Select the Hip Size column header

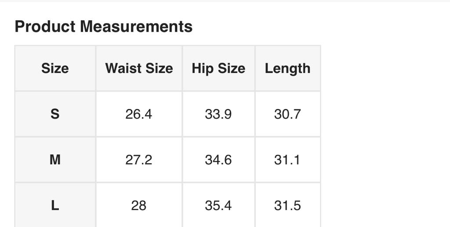tap(218, 68)
